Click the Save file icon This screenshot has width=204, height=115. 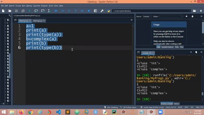(x=16, y=11)
